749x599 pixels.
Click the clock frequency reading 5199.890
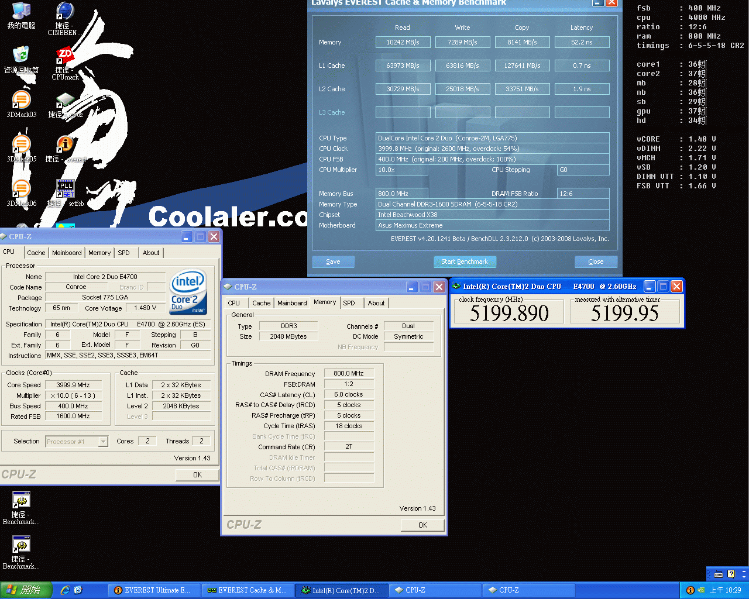(509, 314)
